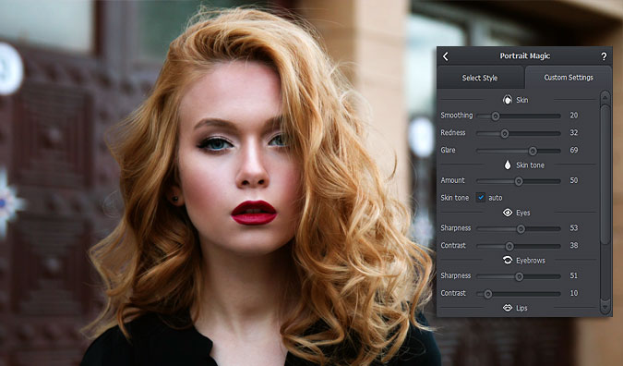
Task: Click the Redness slider handle
Action: coord(504,134)
